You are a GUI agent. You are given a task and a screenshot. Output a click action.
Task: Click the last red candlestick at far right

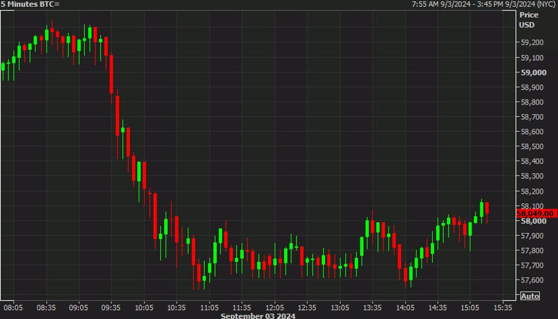(x=487, y=208)
